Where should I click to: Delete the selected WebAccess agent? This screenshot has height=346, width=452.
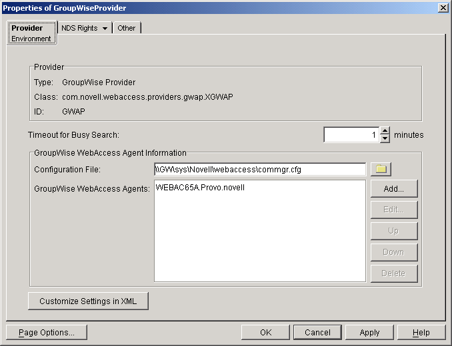[x=394, y=273]
